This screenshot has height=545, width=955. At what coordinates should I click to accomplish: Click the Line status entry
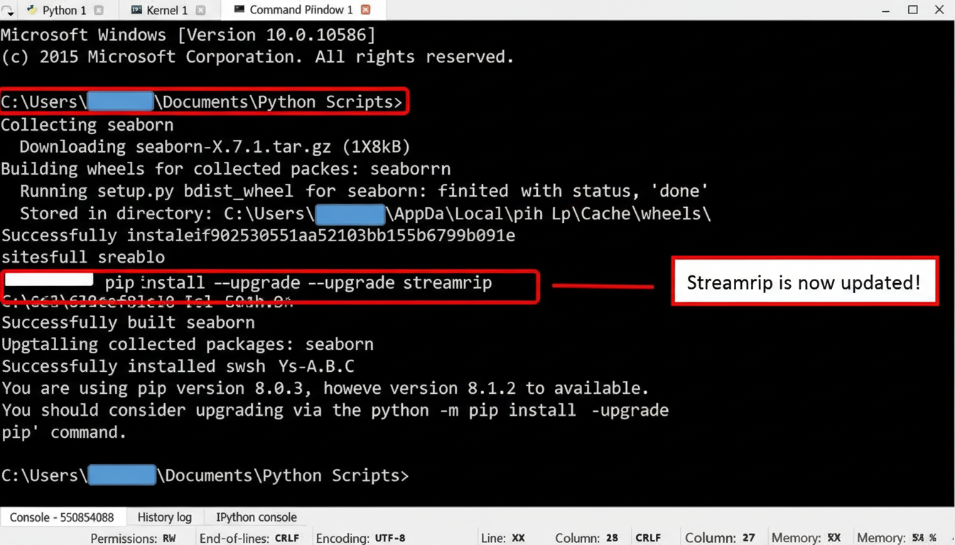pyautogui.click(x=503, y=538)
